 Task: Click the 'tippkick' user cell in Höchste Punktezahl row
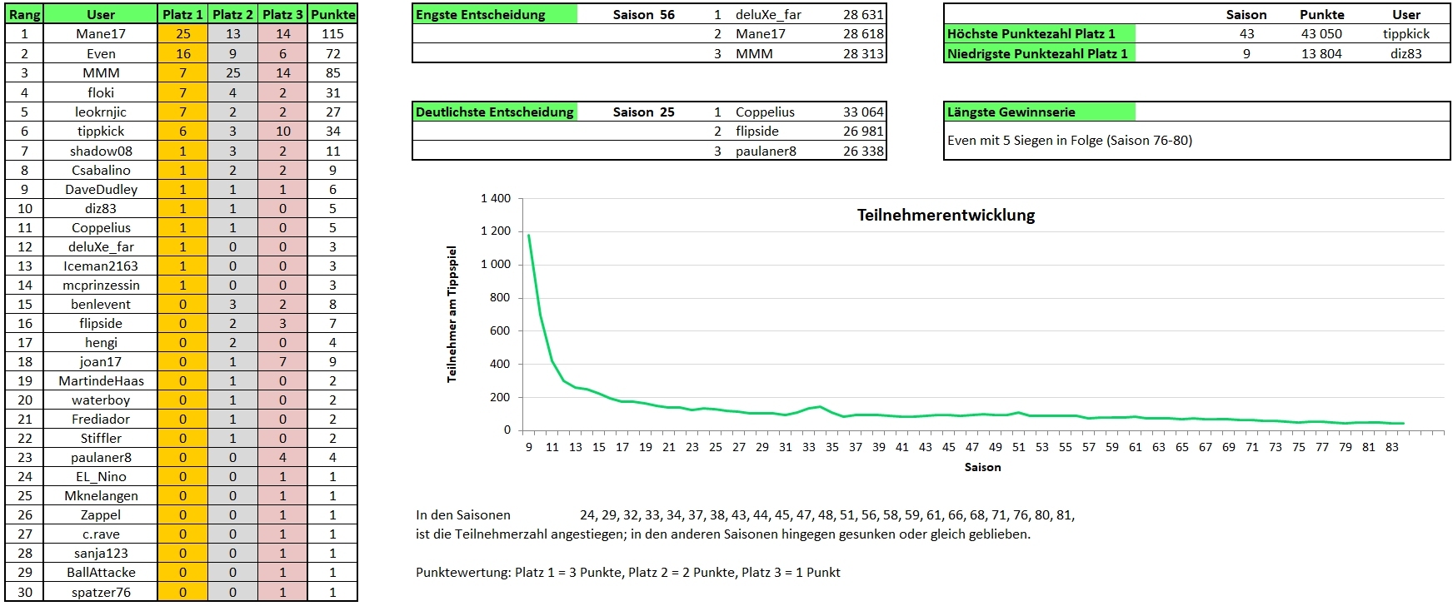point(1406,33)
